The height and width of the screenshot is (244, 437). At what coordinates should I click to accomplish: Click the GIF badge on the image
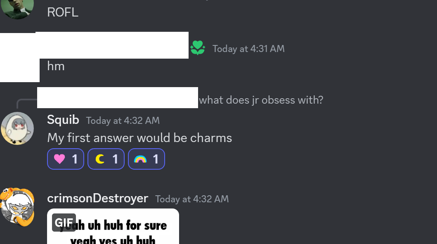[64, 223]
